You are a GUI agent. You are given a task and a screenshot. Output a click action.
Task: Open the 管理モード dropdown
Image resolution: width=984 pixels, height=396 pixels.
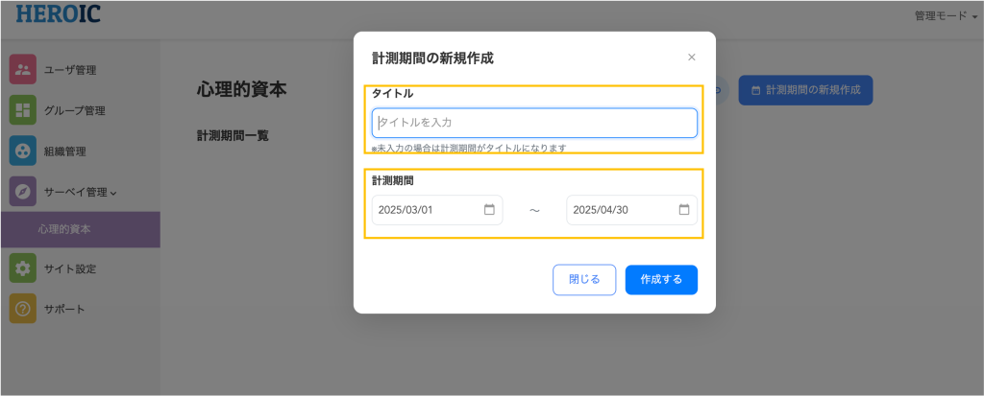(946, 16)
